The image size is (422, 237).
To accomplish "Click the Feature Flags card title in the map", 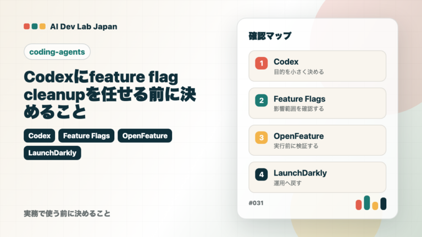I will pos(299,99).
